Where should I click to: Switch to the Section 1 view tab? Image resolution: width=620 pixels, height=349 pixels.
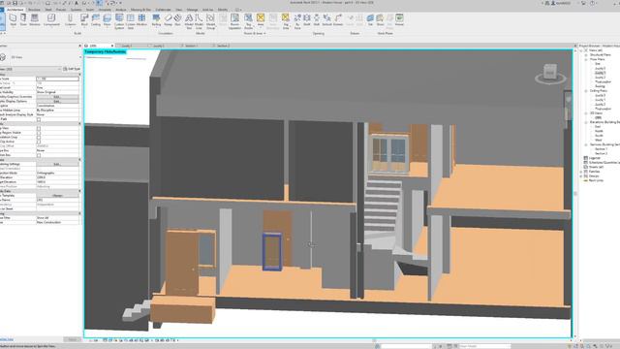point(191,46)
